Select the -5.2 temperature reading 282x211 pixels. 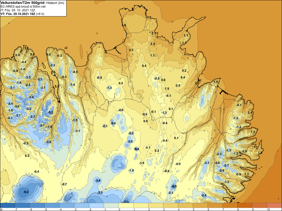(50, 113)
